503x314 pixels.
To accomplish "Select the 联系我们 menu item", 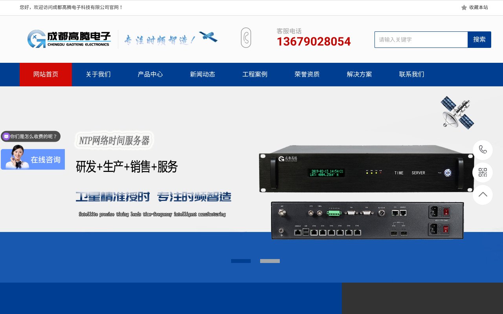I will tap(411, 74).
